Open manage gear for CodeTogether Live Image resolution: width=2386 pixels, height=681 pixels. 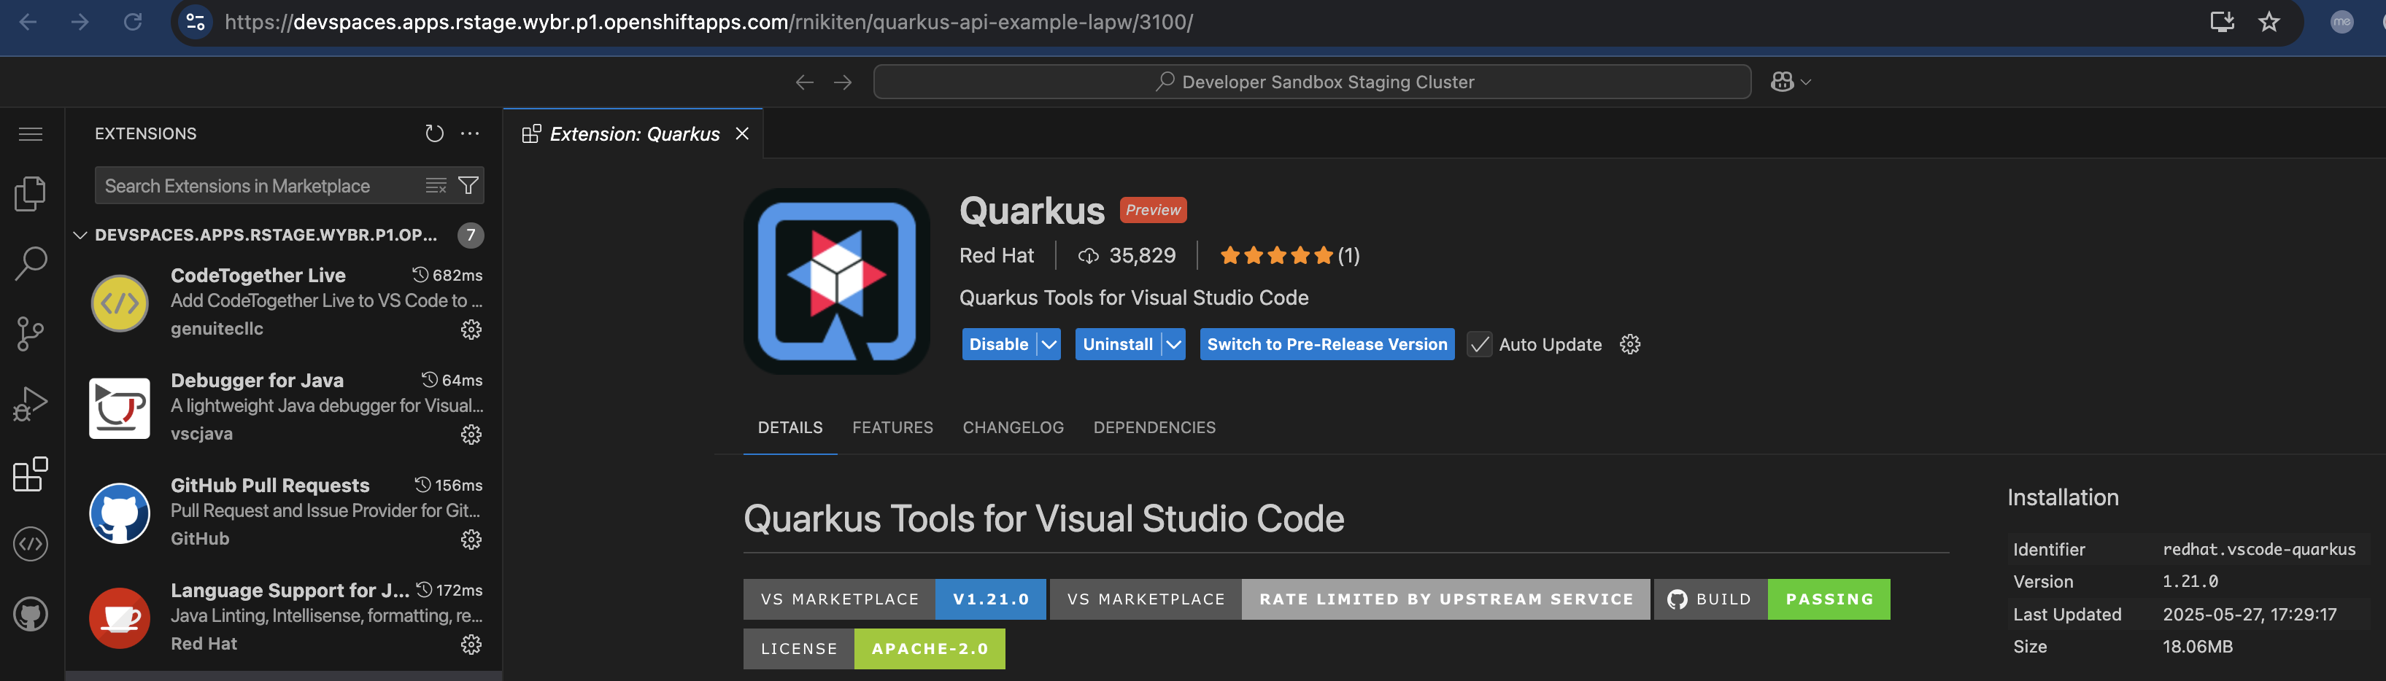(471, 330)
